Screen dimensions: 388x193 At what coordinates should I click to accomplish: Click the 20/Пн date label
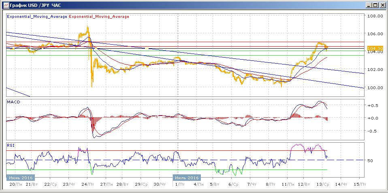coord(16,184)
